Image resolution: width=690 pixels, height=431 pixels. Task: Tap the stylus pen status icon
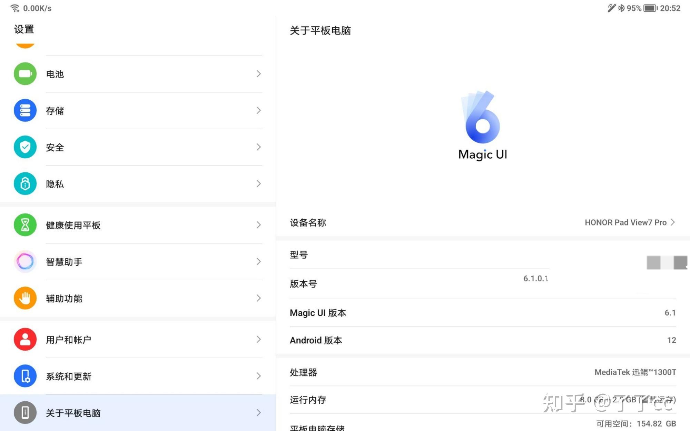[x=612, y=8]
